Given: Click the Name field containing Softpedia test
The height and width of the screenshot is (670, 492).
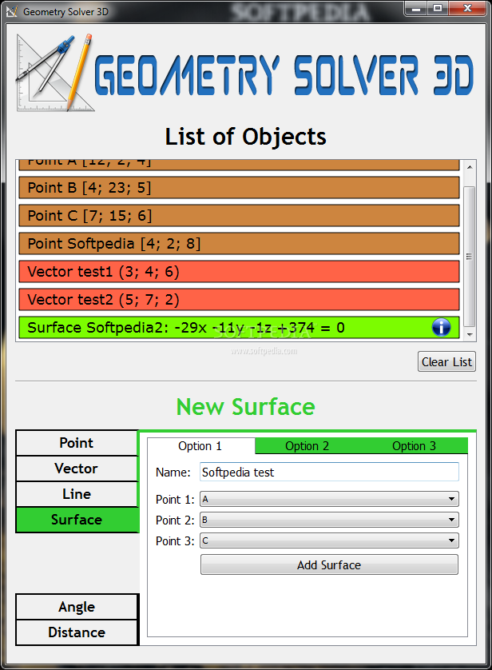Looking at the screenshot, I should click(329, 473).
